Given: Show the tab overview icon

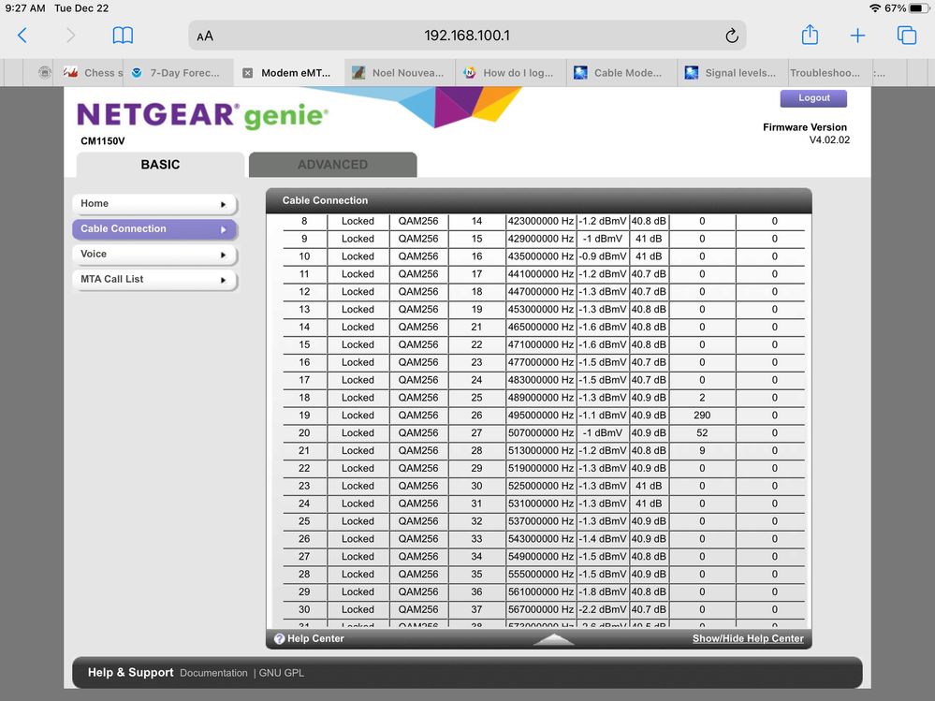Looking at the screenshot, I should point(906,36).
